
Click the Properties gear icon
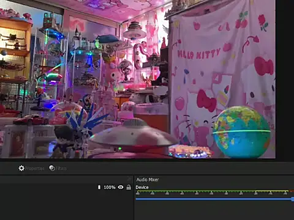click(21, 168)
